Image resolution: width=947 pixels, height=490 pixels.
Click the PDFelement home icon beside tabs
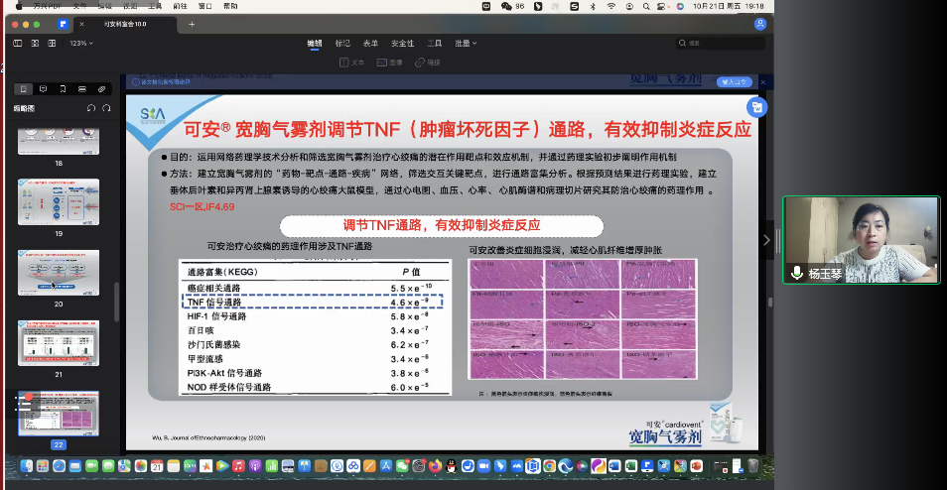click(x=63, y=24)
